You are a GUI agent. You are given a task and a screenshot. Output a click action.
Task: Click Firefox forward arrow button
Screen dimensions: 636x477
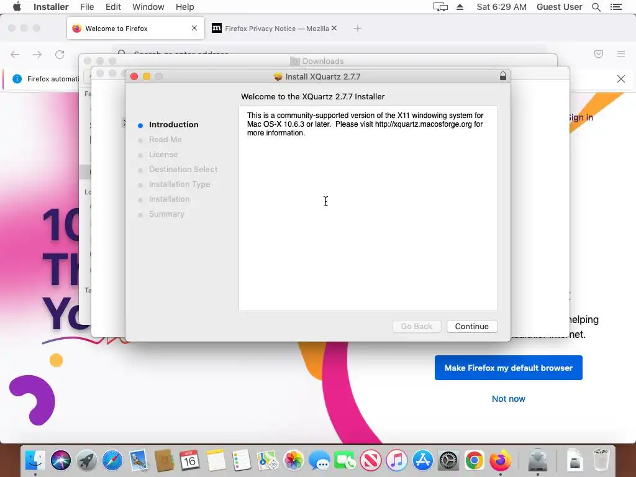pyautogui.click(x=37, y=55)
